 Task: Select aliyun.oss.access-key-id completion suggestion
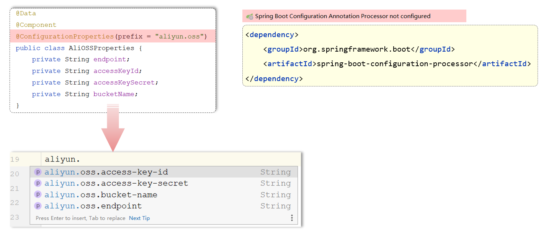[163, 172]
